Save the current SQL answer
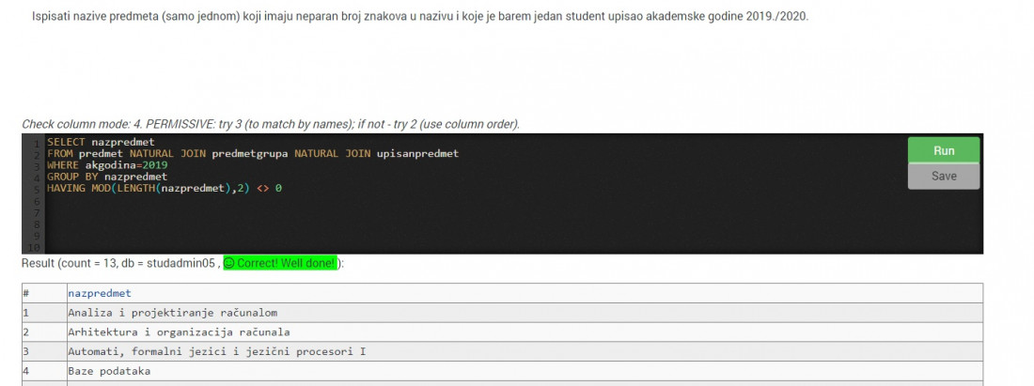The height and width of the screenshot is (386, 1034). point(943,176)
